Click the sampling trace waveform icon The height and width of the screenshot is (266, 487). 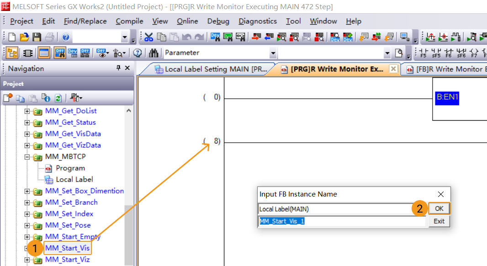[430, 37]
